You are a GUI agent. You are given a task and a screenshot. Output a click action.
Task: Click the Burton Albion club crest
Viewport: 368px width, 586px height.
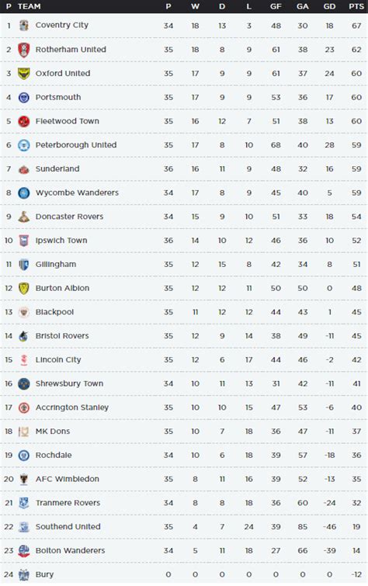click(24, 289)
